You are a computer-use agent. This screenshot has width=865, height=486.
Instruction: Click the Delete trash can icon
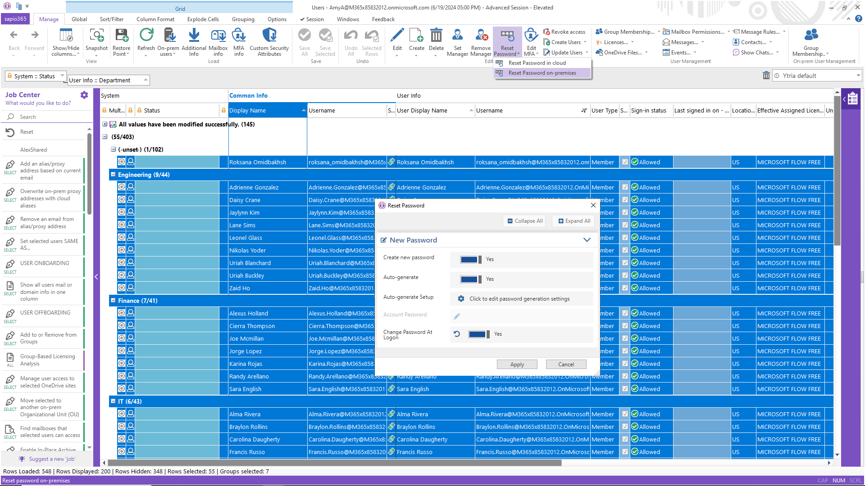coord(436,35)
